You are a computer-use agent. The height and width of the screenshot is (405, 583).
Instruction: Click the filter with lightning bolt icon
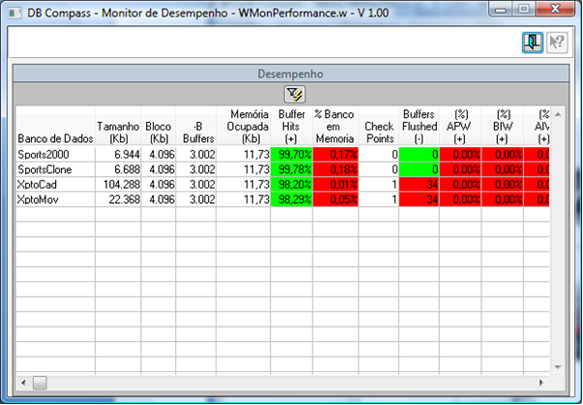click(295, 95)
